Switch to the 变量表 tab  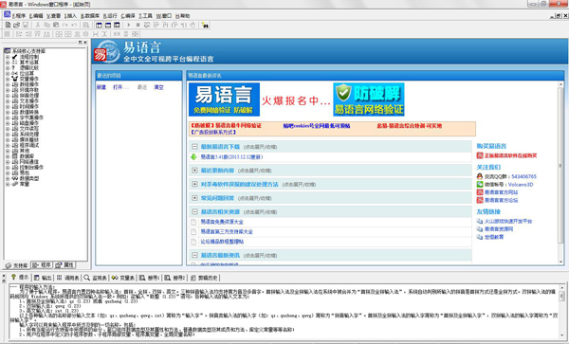coord(123,278)
